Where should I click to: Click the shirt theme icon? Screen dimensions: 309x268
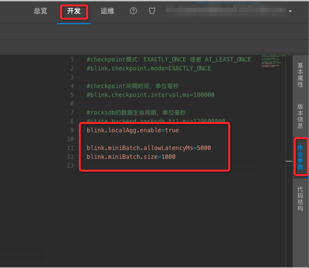pos(152,11)
